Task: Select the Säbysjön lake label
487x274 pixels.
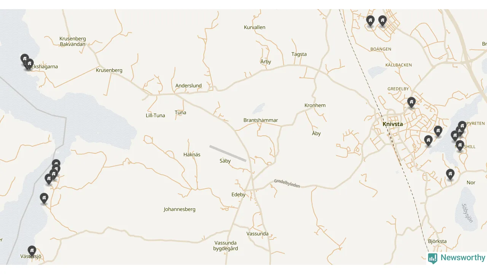Action: (467, 213)
